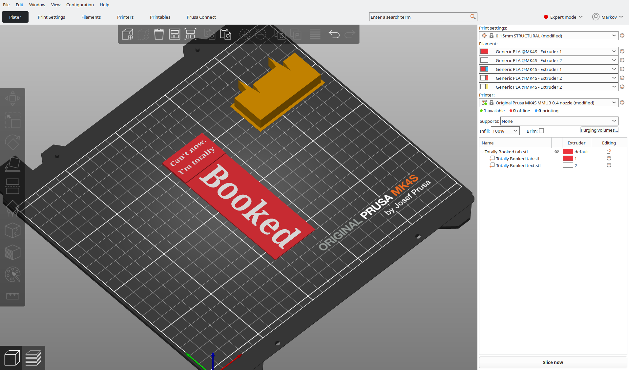The width and height of the screenshot is (629, 370).
Task: Switch to the Print Settings tab
Action: (x=51, y=17)
